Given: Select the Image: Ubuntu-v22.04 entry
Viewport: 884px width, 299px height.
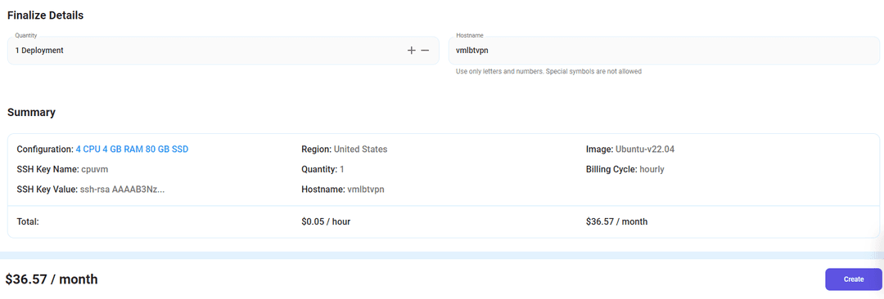Looking at the screenshot, I should (630, 149).
